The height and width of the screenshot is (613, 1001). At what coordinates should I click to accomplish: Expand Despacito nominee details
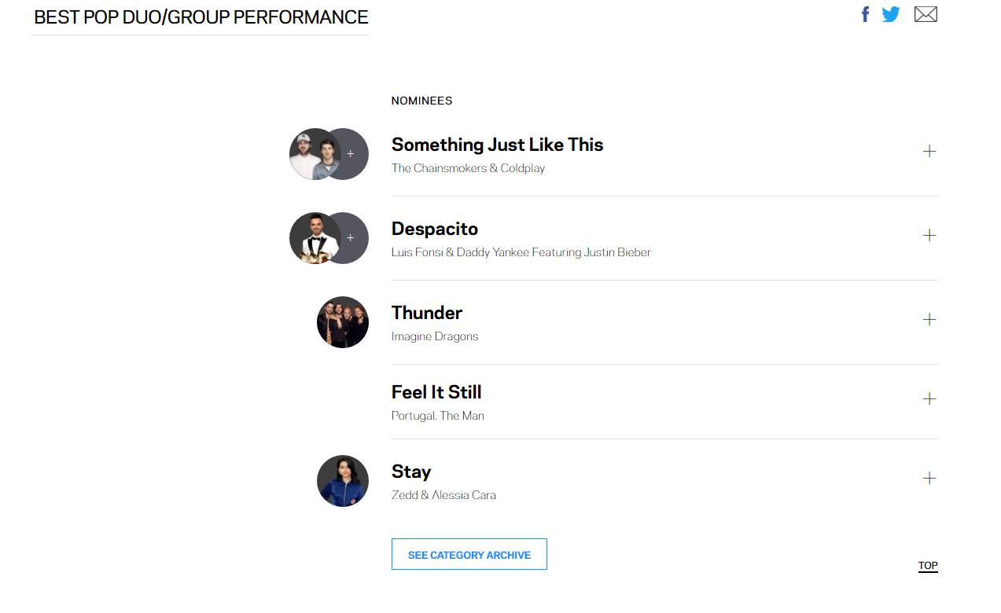pos(929,235)
